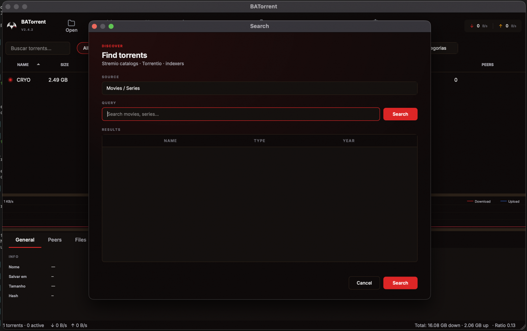Click the 2.49 GB size value
Viewport: 527px width, 331px height.
tap(58, 80)
